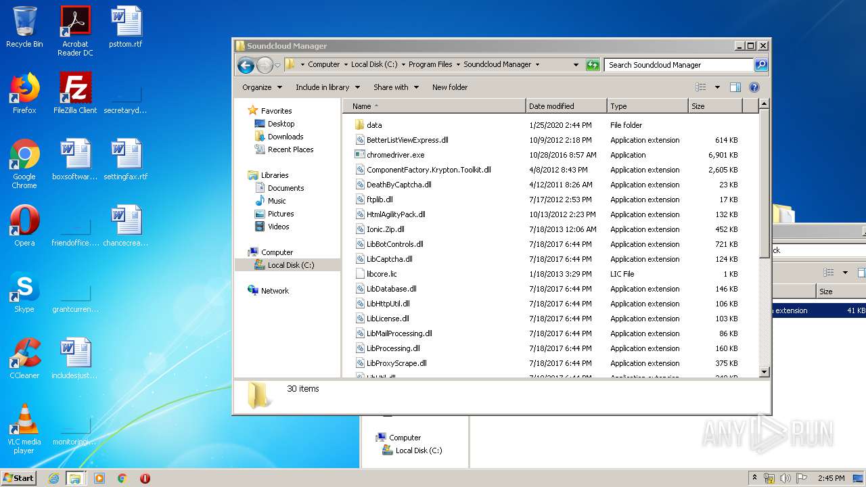Click the Search Soundcloud Manager field
The width and height of the screenshot is (866, 487).
pyautogui.click(x=679, y=65)
